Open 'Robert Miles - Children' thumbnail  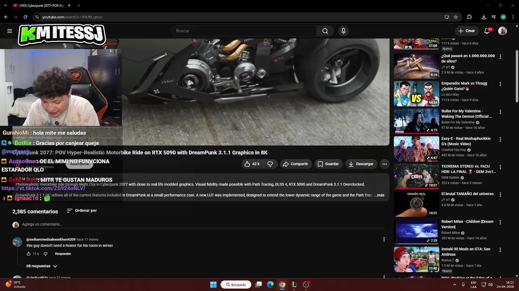[416, 232]
